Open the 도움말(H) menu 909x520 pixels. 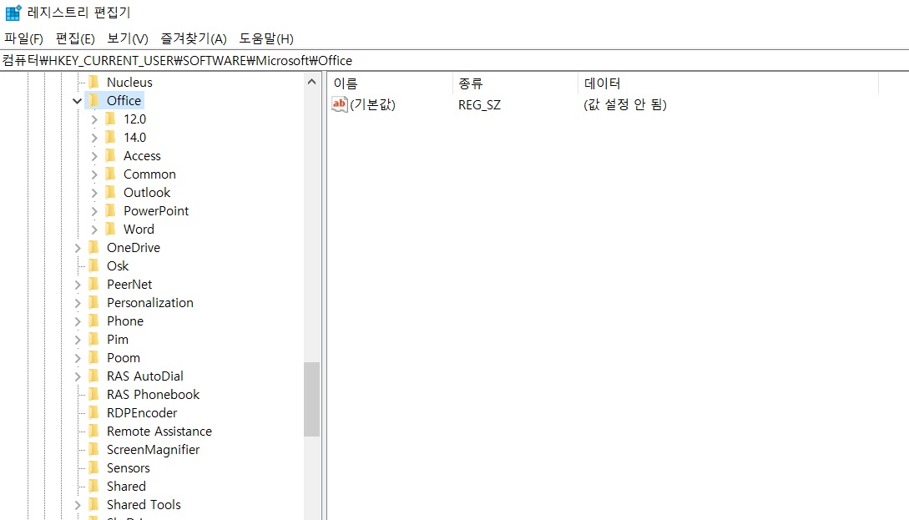tap(266, 39)
